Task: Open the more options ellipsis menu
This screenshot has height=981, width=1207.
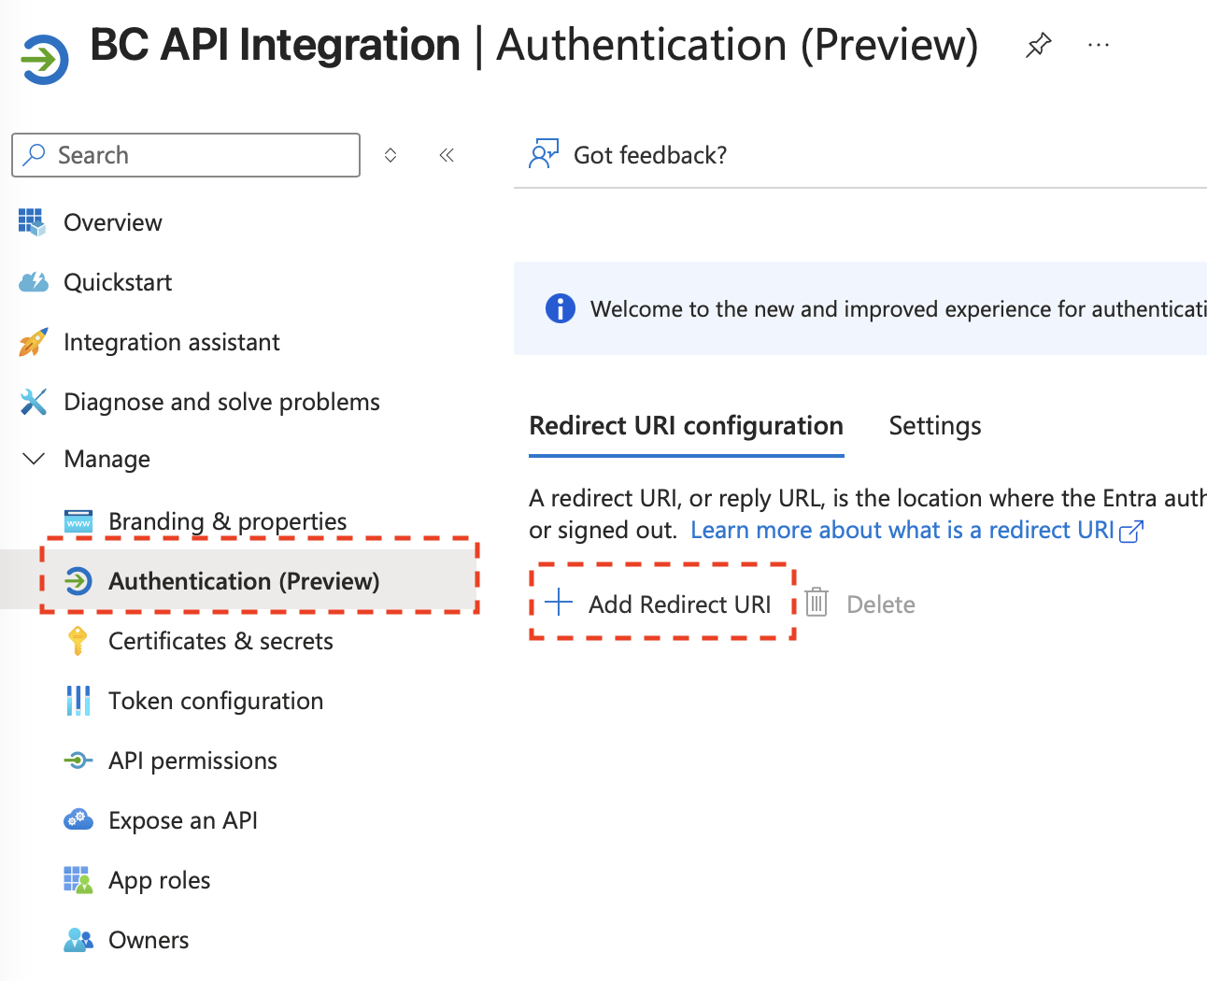Action: pos(1099,45)
